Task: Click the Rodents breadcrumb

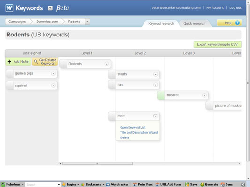Action: (74, 22)
